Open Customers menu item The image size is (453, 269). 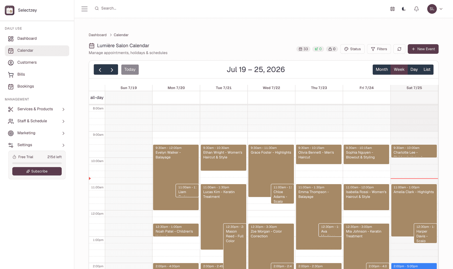point(37,63)
